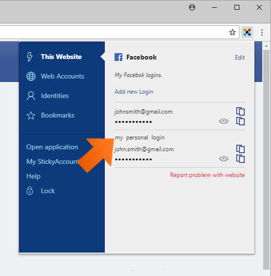The image size is (271, 276).
Task: Open Chrome three-dot menu
Action: (262, 32)
